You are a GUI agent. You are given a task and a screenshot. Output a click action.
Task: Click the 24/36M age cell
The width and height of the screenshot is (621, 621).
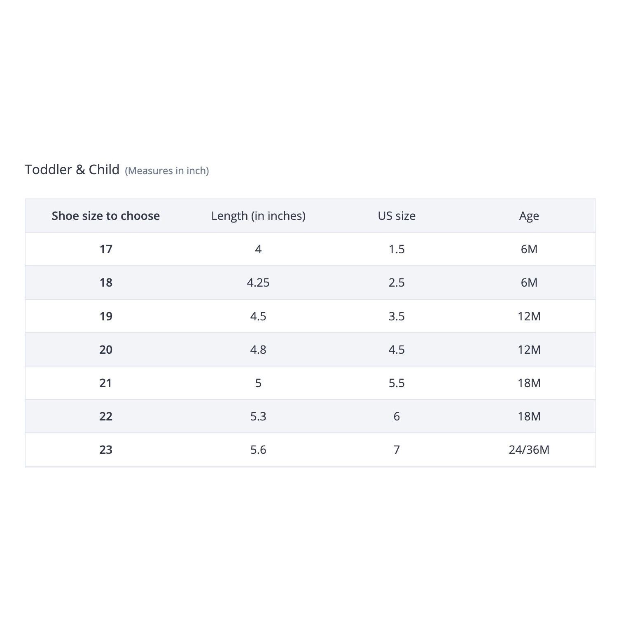point(529,450)
